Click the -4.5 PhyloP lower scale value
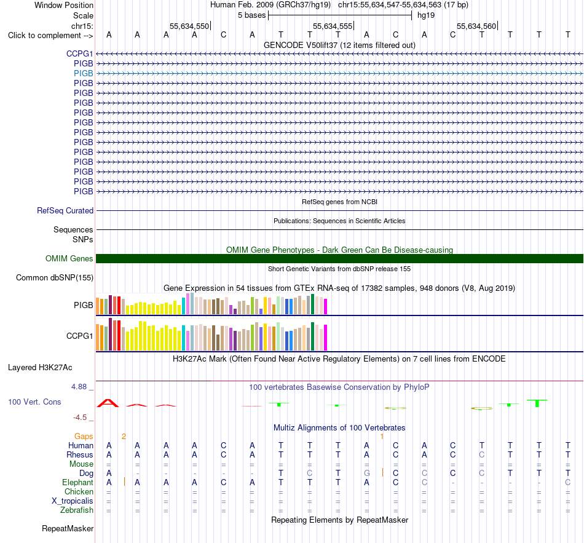The width and height of the screenshot is (584, 543). (x=80, y=418)
